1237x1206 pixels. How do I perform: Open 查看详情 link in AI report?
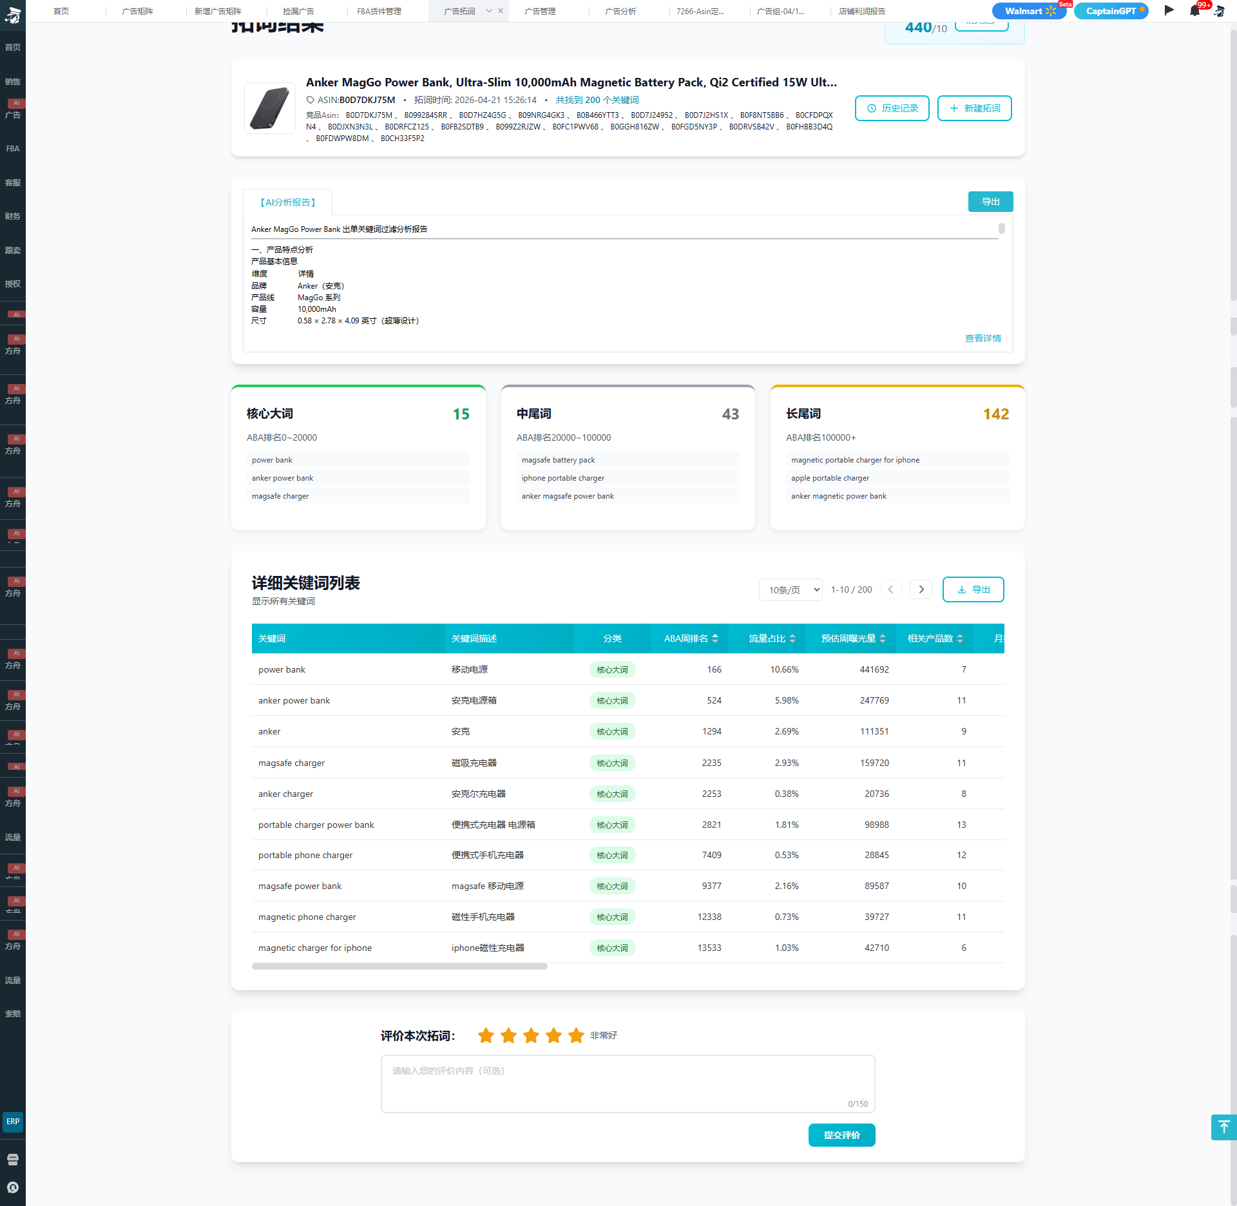click(983, 338)
